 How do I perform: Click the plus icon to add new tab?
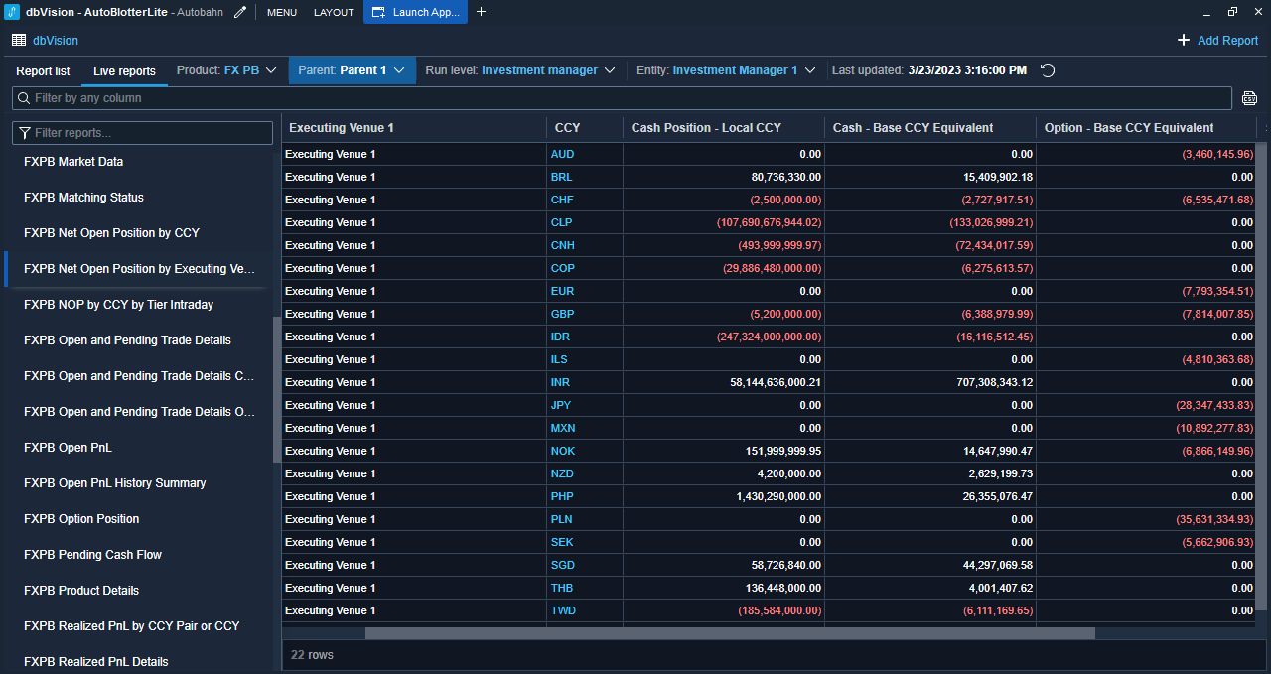click(482, 12)
